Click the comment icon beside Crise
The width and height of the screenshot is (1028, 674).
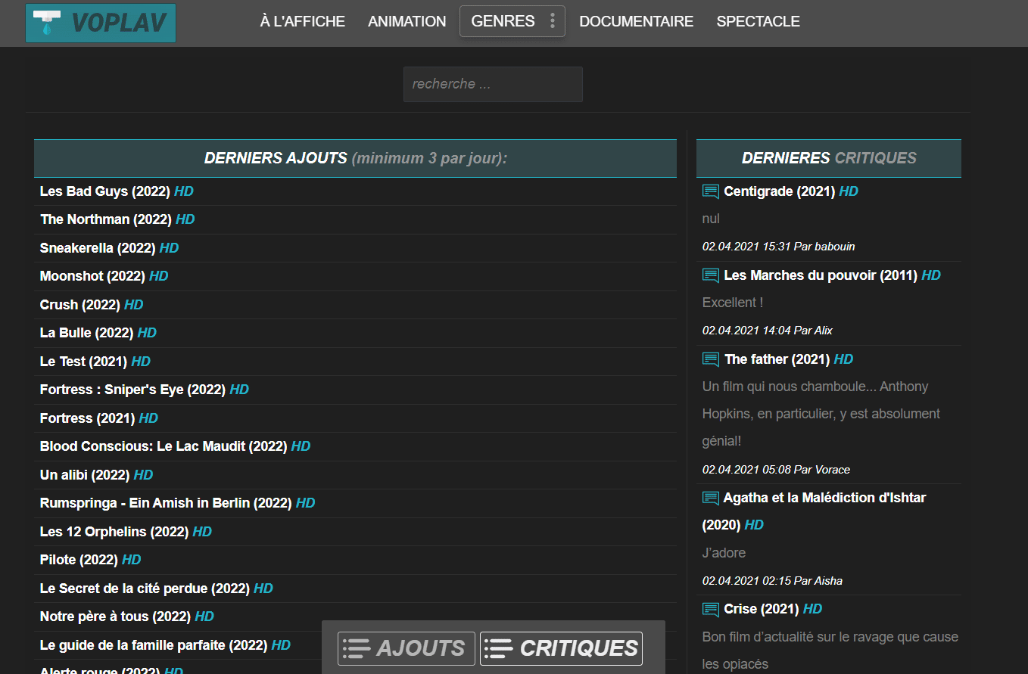click(x=710, y=609)
